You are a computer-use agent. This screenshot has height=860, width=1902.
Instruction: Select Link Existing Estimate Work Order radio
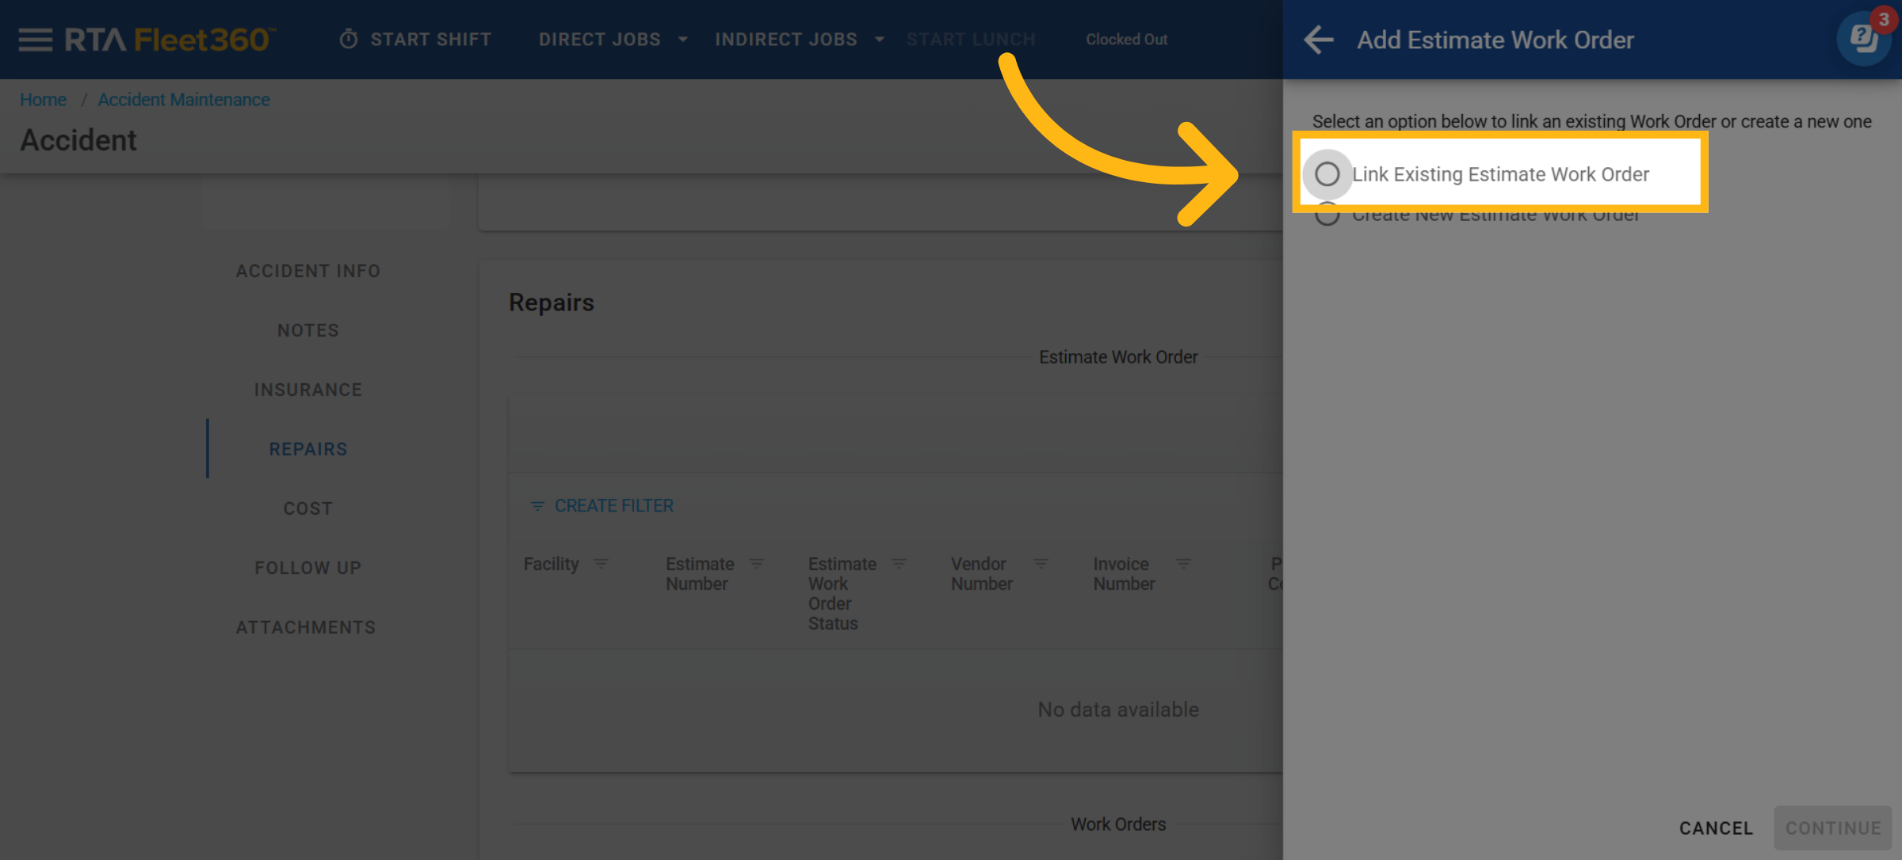point(1327,174)
